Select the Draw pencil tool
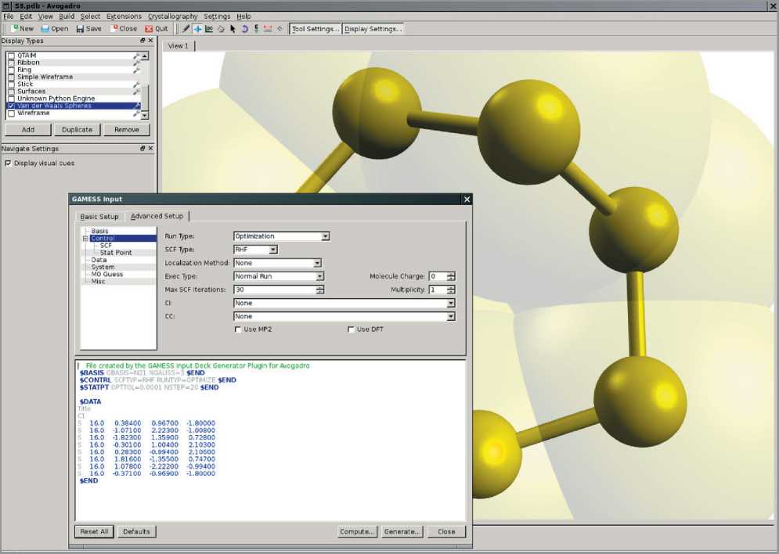Viewport: 779px width, 554px height. (186, 29)
